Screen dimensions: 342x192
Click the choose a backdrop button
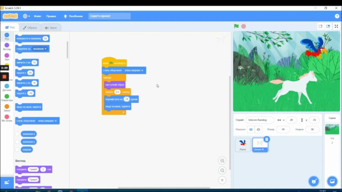pos(332,181)
